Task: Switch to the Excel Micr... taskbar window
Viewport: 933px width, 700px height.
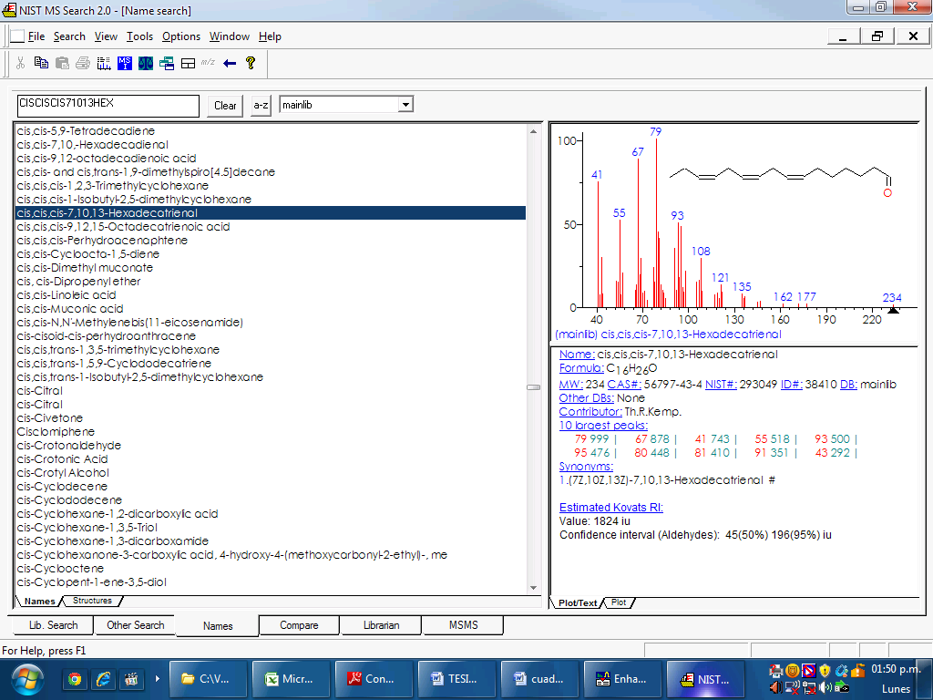Action: (x=291, y=679)
